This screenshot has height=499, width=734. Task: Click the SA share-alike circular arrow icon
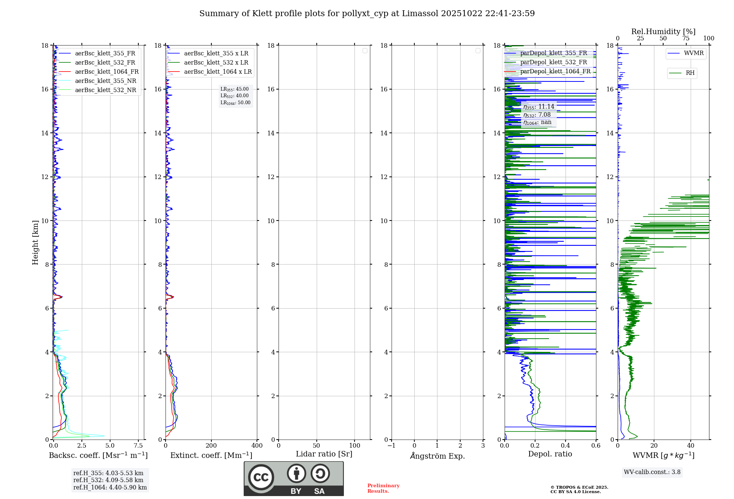pos(320,474)
